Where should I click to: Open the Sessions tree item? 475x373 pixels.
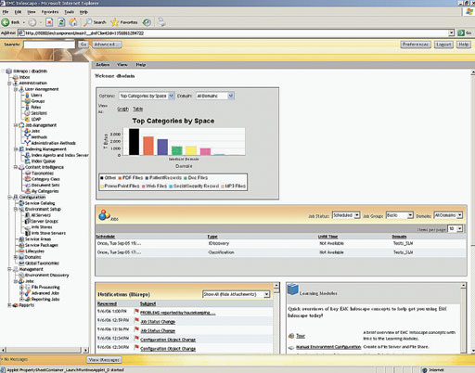[x=39, y=113]
